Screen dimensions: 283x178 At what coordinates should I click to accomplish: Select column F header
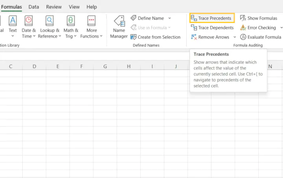pyautogui.click(x=82, y=66)
